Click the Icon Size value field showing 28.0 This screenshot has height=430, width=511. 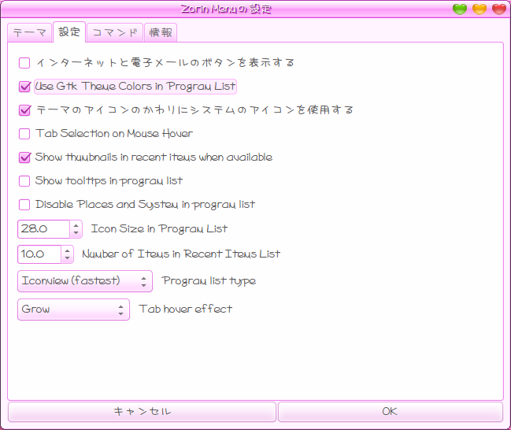pos(43,229)
